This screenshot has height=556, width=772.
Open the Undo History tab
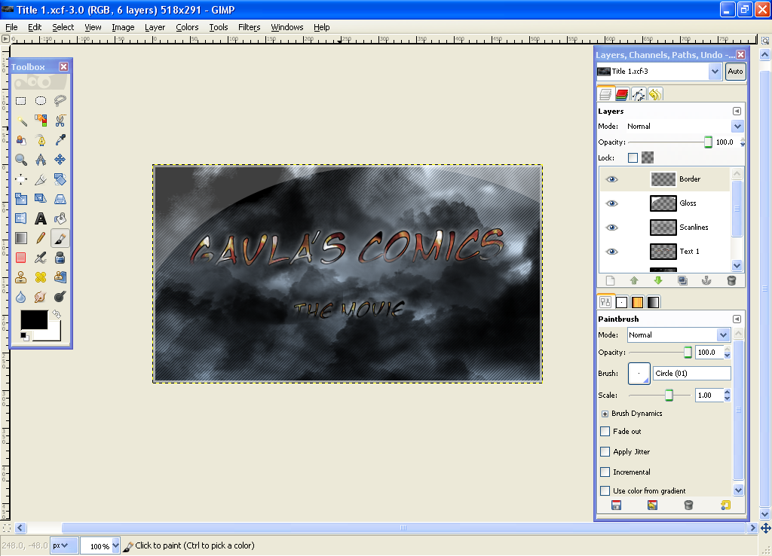click(655, 93)
